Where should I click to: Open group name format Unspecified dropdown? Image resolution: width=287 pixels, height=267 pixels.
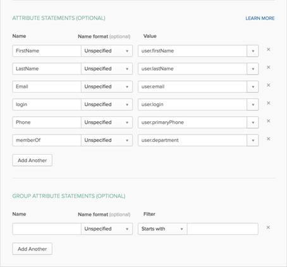[x=107, y=229]
